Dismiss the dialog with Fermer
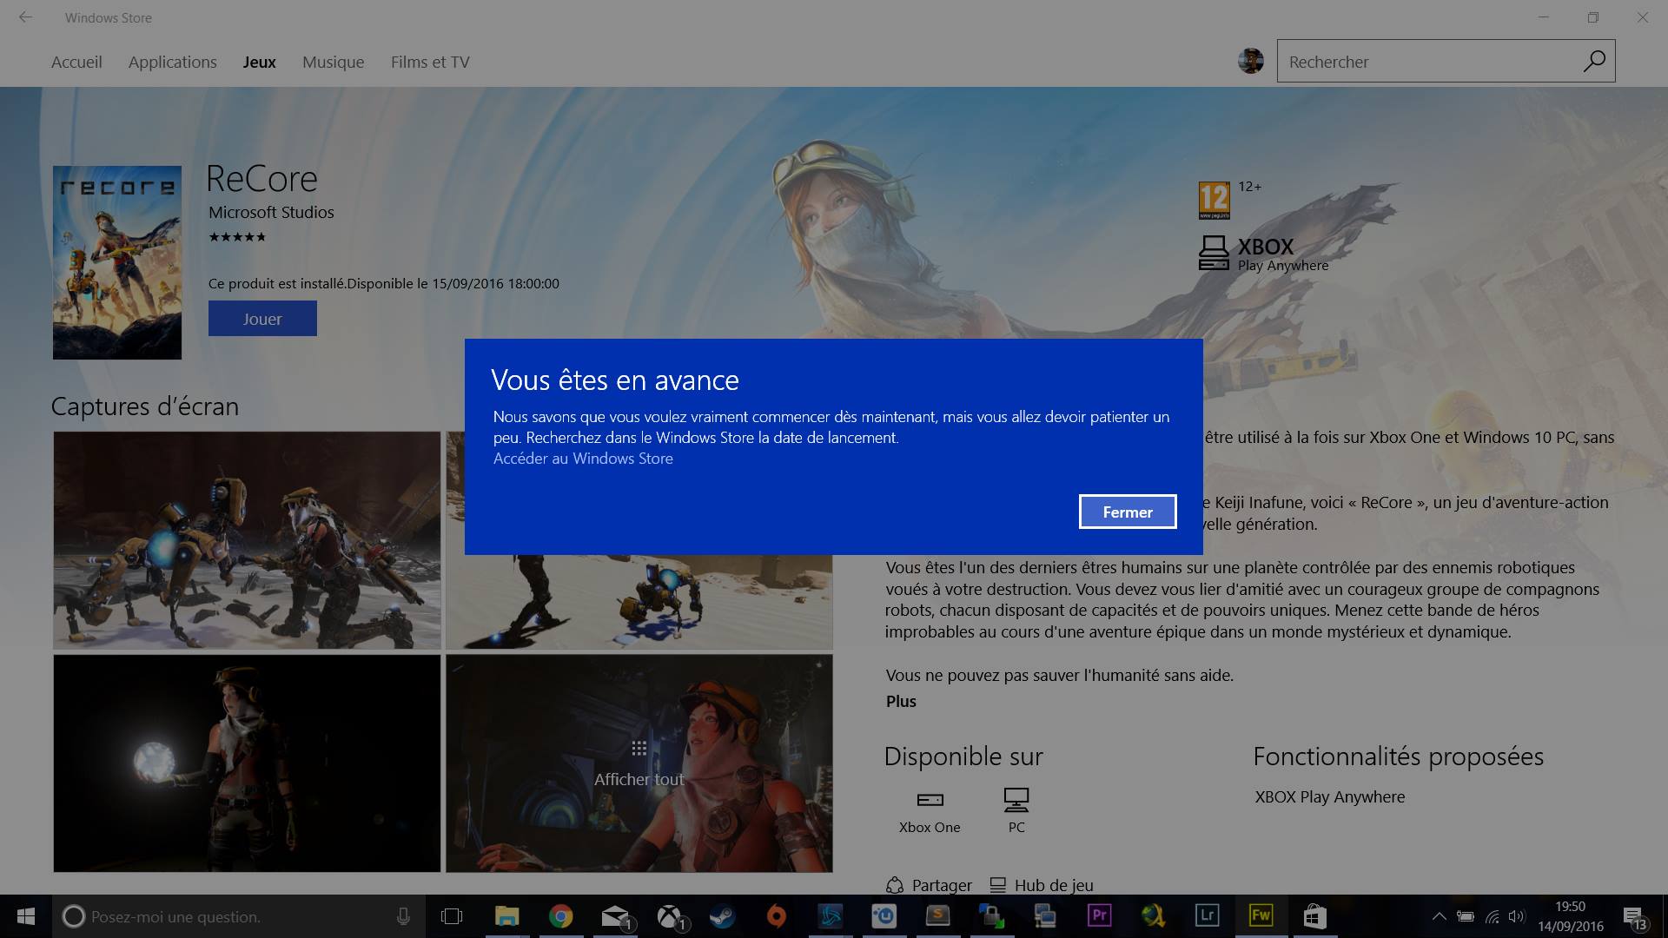This screenshot has width=1668, height=938. point(1128,512)
